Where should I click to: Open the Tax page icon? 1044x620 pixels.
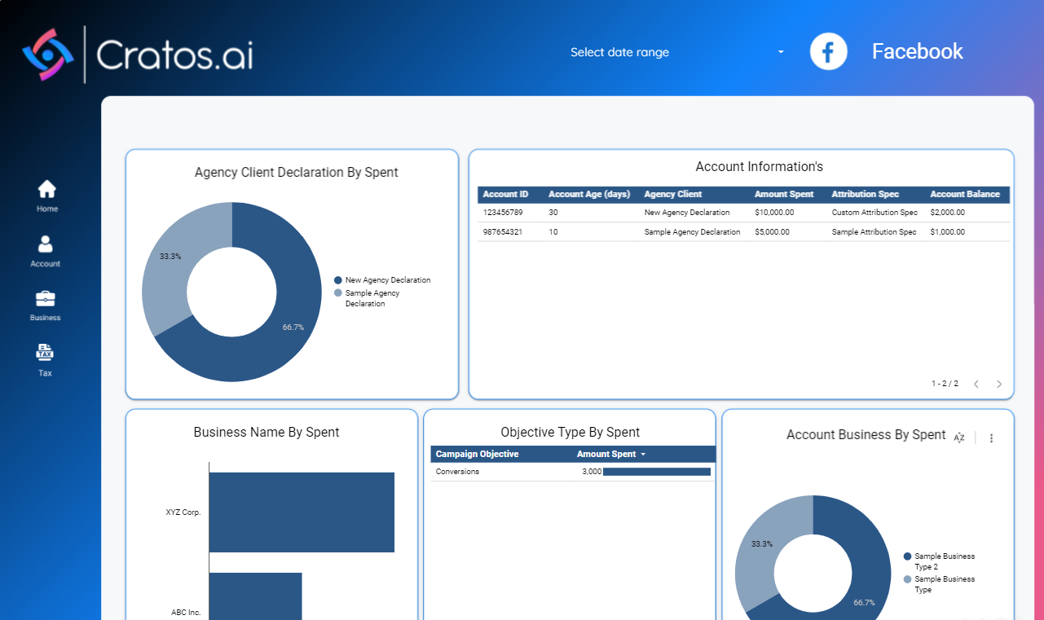tap(45, 353)
